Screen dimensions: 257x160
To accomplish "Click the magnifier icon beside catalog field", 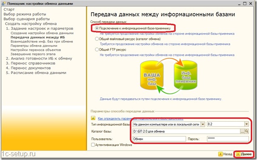I will click(x=246, y=131).
